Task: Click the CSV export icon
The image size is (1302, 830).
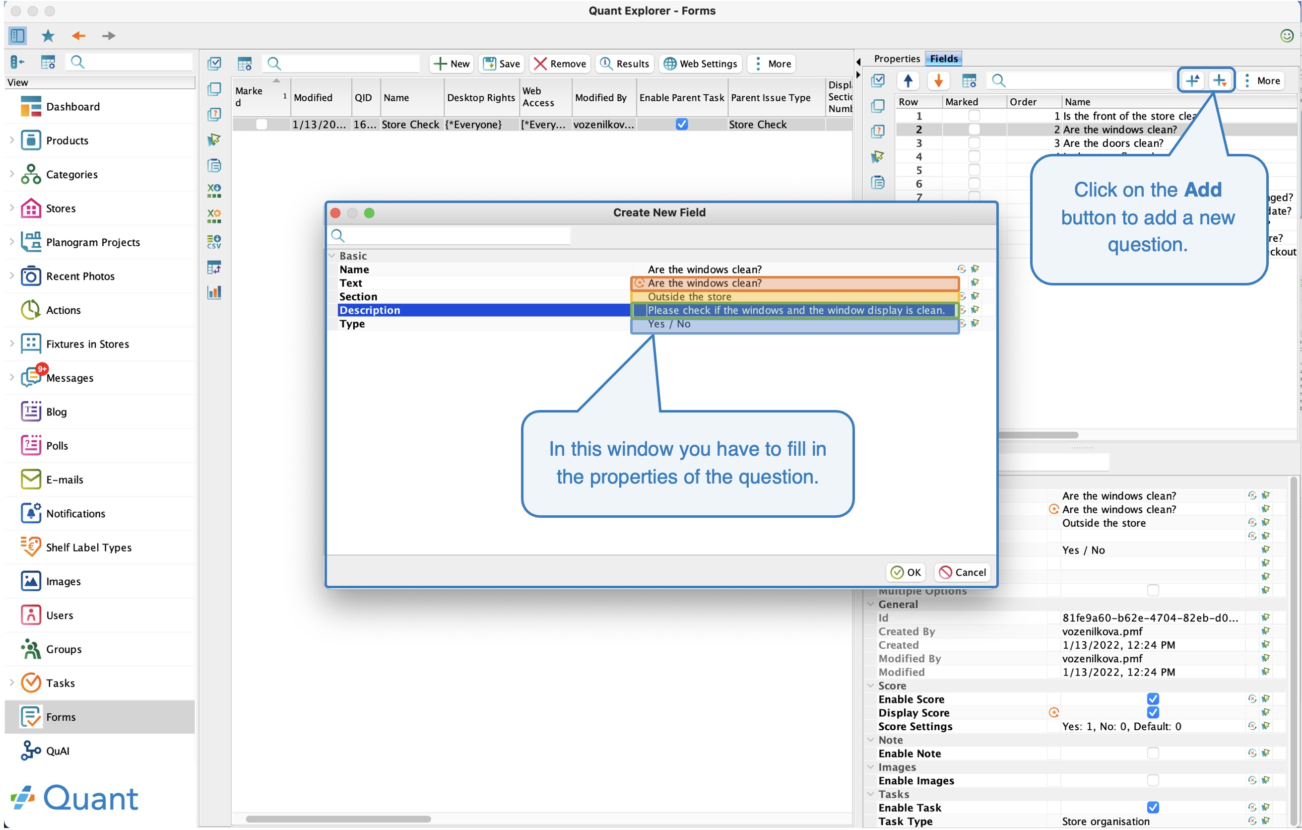Action: (214, 242)
